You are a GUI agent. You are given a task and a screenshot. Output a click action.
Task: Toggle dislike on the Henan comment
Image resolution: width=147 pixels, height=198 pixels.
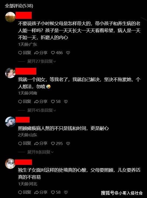[x=66, y=102]
